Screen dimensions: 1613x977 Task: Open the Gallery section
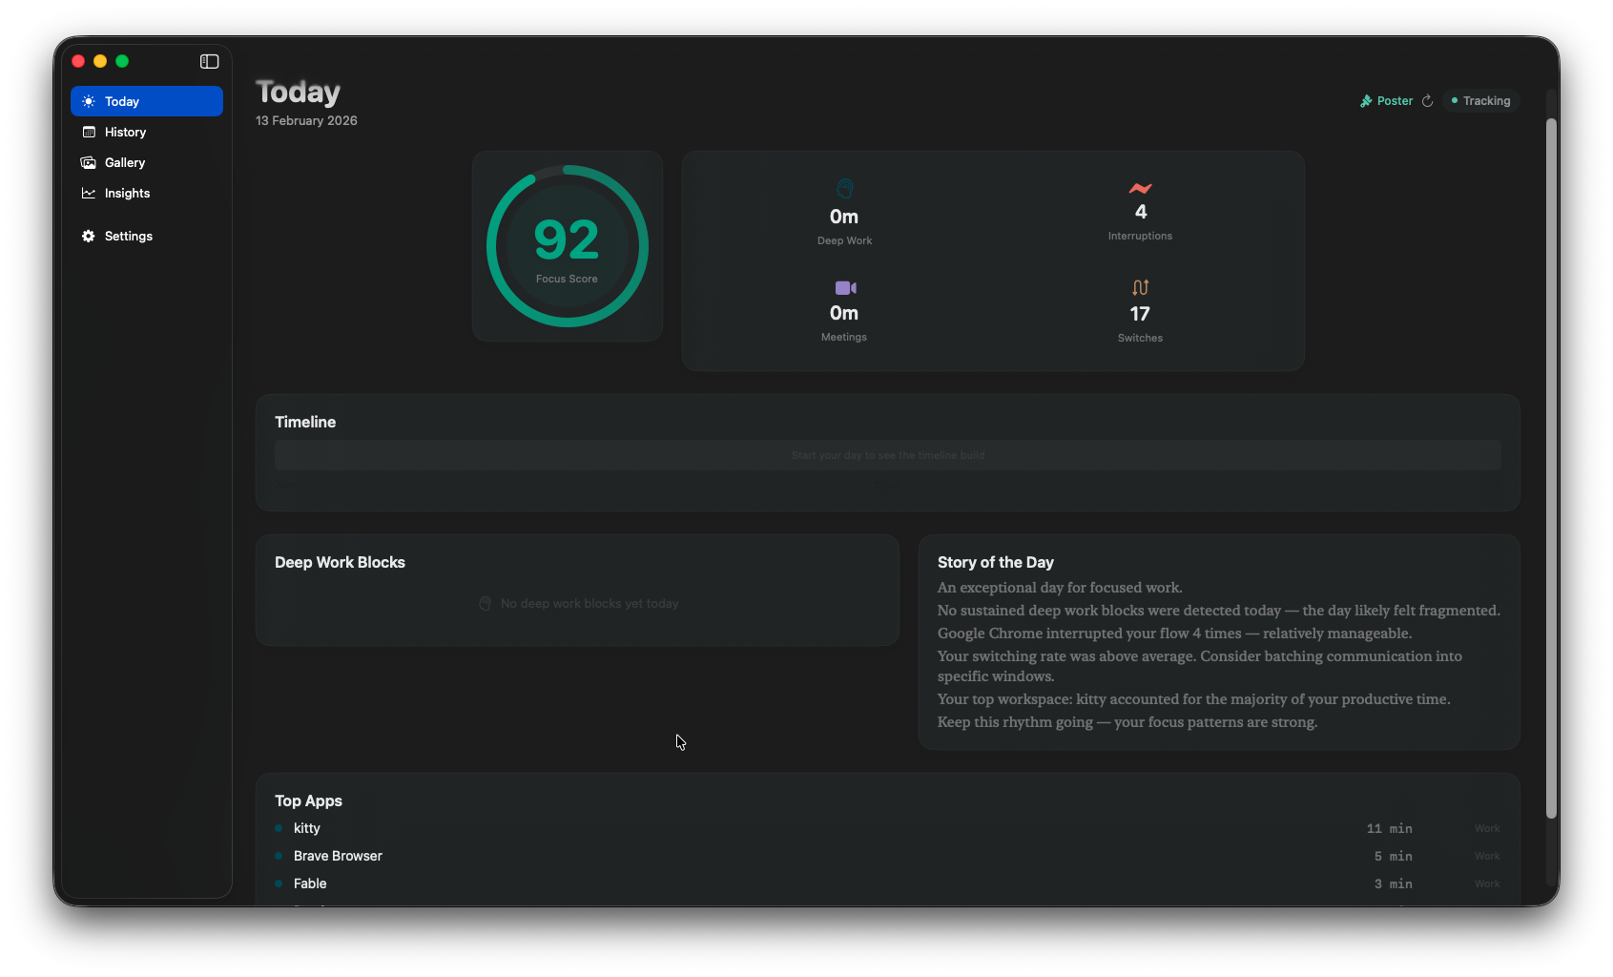124,162
